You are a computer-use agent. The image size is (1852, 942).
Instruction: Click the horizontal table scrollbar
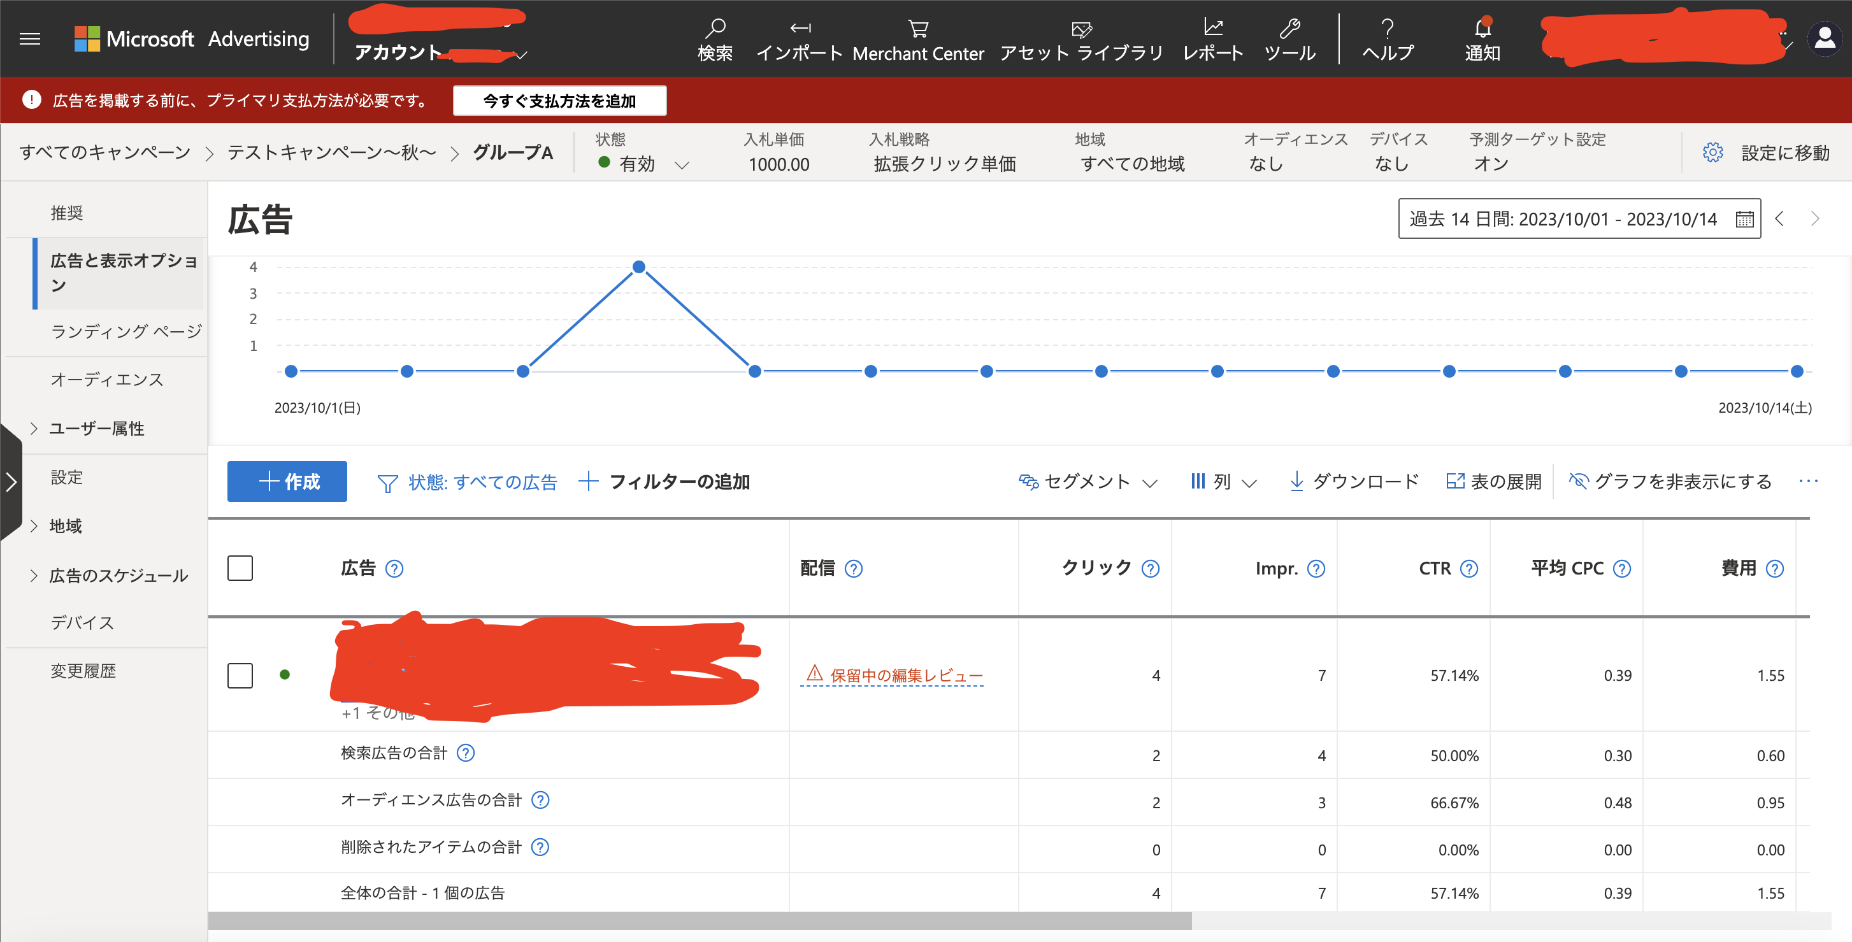700,920
